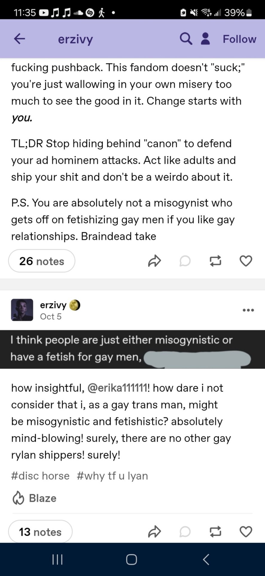Share the 26-notes post

pos(154,261)
